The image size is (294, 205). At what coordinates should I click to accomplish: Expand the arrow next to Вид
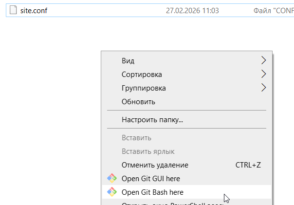point(264,60)
